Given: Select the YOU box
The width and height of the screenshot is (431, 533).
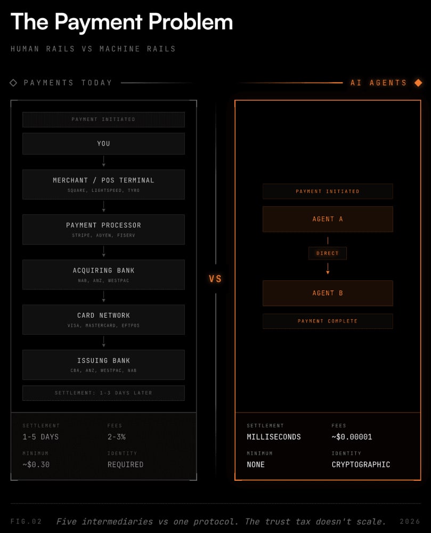Looking at the screenshot, I should coord(103,144).
